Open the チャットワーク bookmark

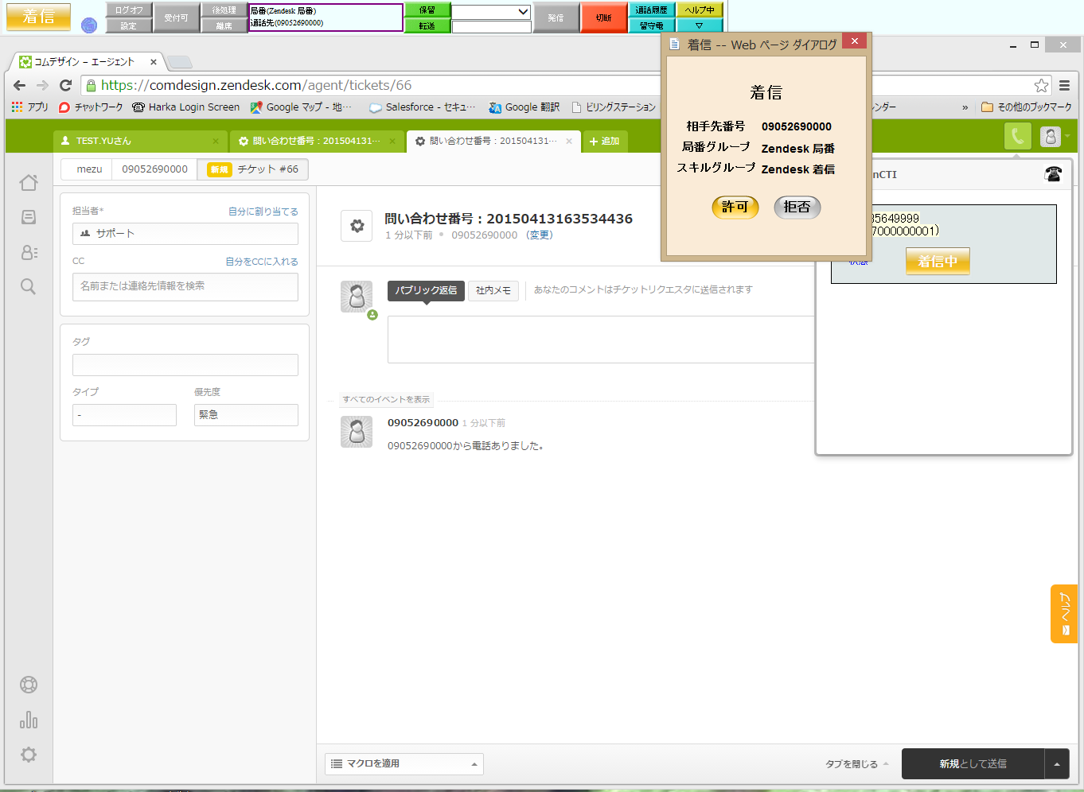91,107
